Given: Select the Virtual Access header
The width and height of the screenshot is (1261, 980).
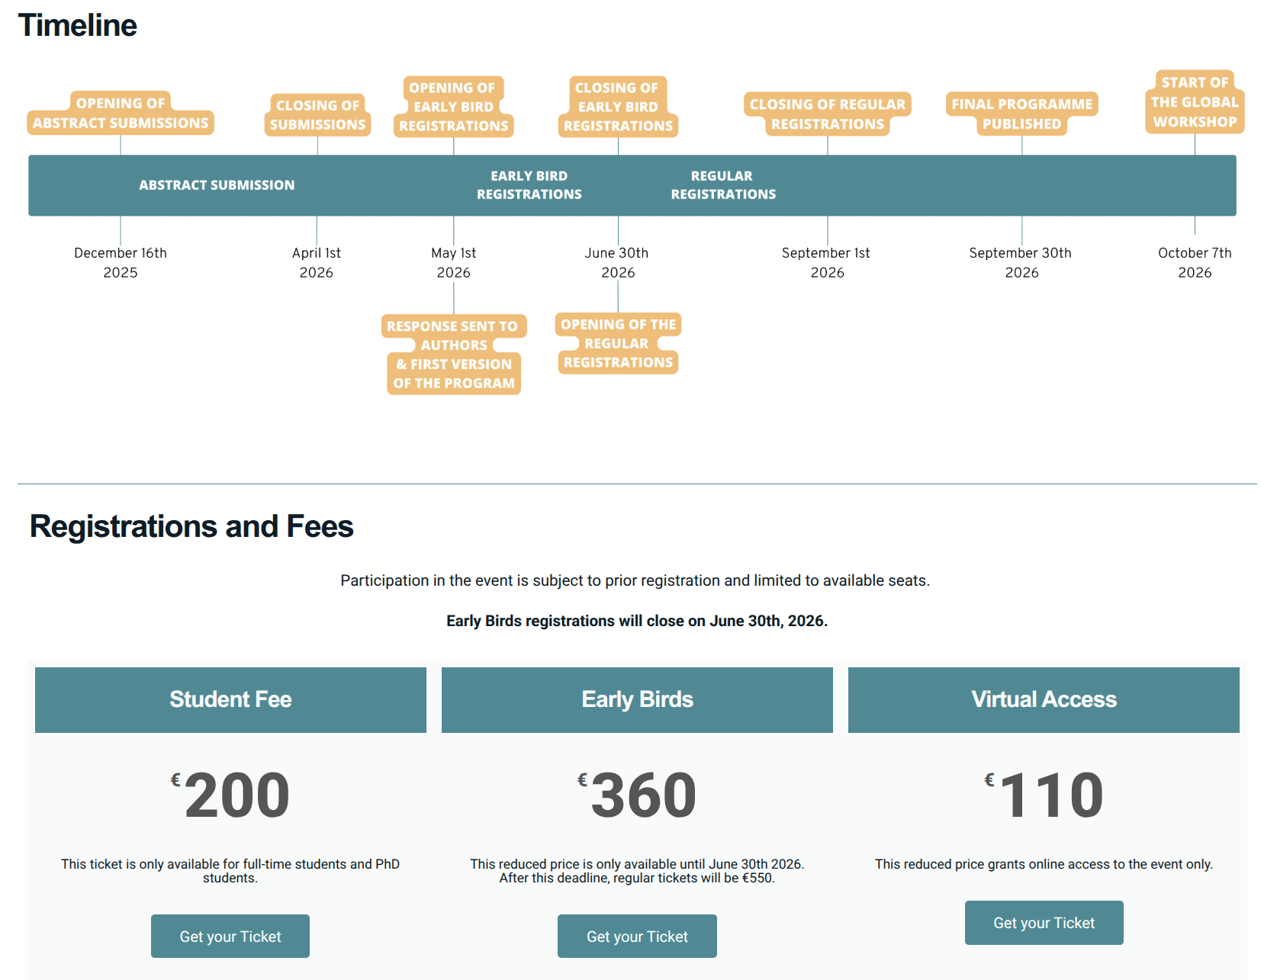Looking at the screenshot, I should 1044,699.
